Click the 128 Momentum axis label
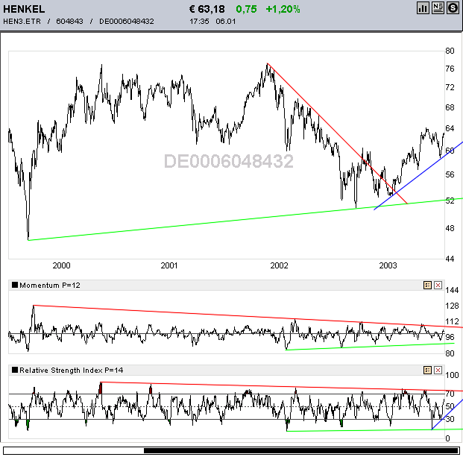The height and width of the screenshot is (457, 463). 452,306
